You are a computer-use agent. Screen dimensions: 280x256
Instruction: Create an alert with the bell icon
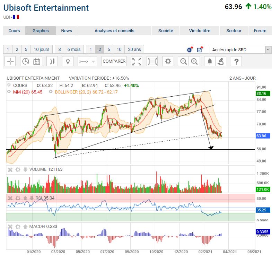click(210, 61)
